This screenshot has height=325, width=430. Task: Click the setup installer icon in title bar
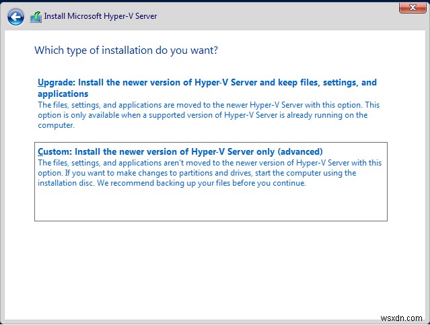tap(36, 16)
